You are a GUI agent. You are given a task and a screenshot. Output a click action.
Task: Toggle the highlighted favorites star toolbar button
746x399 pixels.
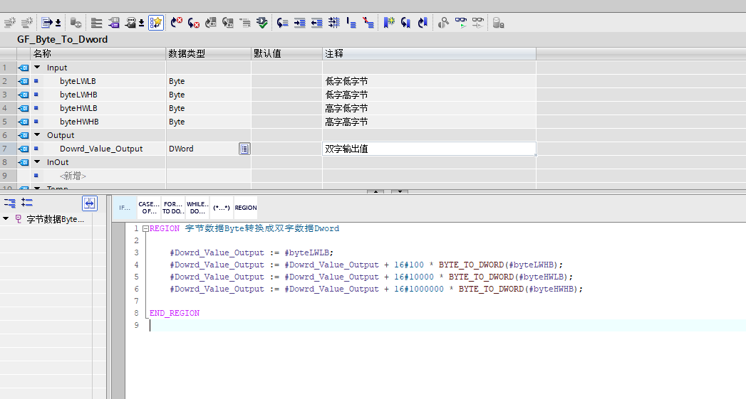point(156,23)
